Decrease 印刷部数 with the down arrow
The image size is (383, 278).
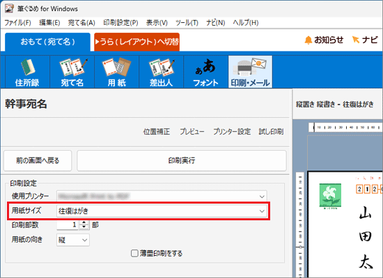pos(84,227)
